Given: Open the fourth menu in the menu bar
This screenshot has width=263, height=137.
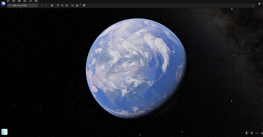Looking at the screenshot, I should point(25,1).
